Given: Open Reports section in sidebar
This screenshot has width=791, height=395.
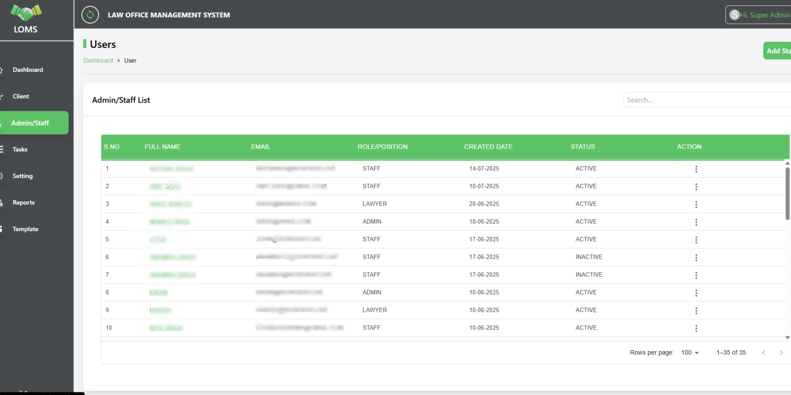Looking at the screenshot, I should click(x=23, y=202).
